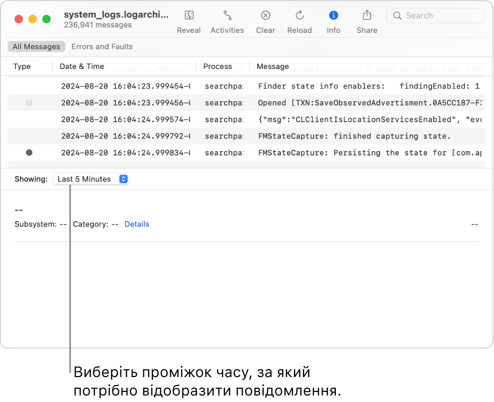Sort by Date & Time column header
Screen dimensions: 494x402
[82, 66]
